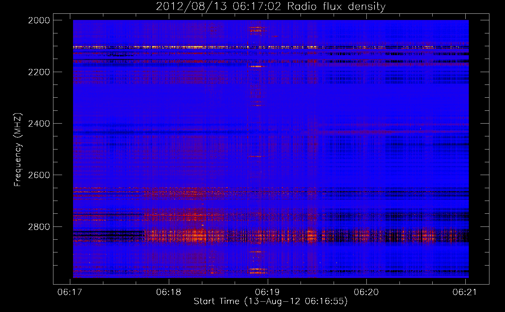Click the '2400' frequency axis label
The image size is (505, 312).
[x=39, y=124]
